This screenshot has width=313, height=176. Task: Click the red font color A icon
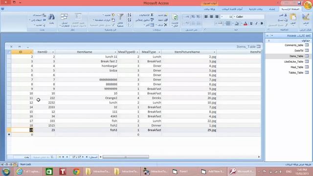[x=246, y=23]
